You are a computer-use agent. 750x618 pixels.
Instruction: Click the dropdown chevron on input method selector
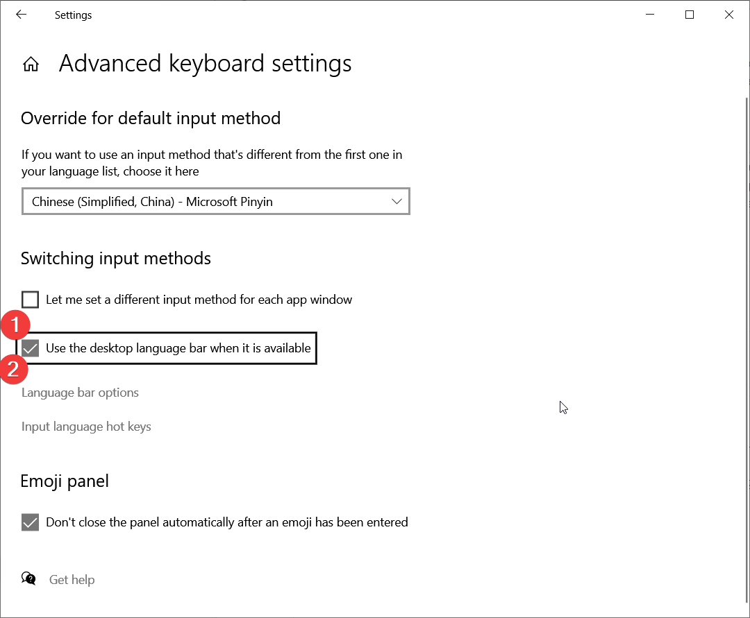click(x=397, y=201)
